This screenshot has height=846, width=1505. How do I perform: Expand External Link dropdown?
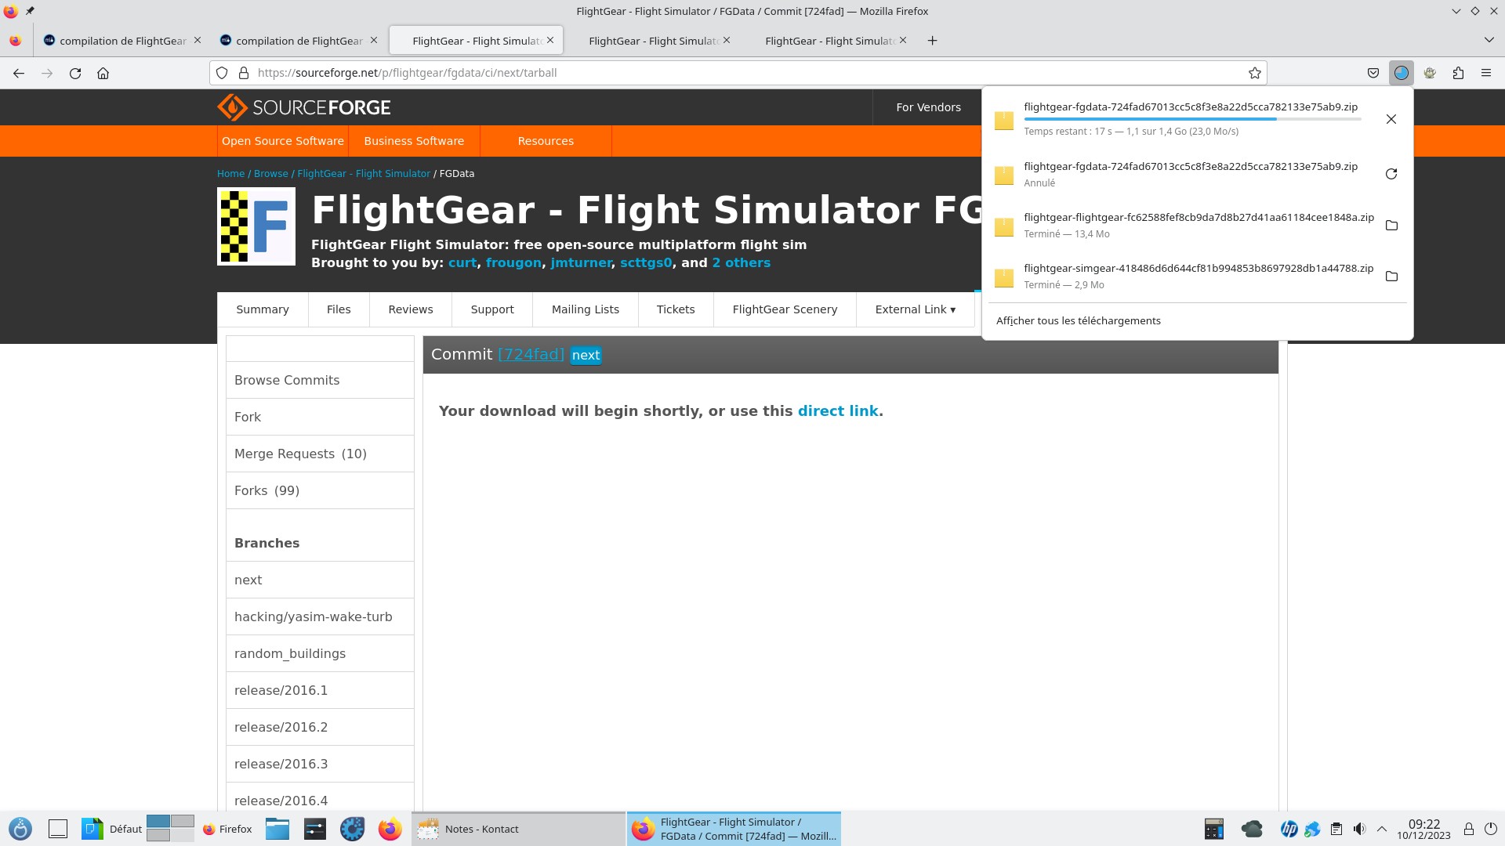click(915, 309)
